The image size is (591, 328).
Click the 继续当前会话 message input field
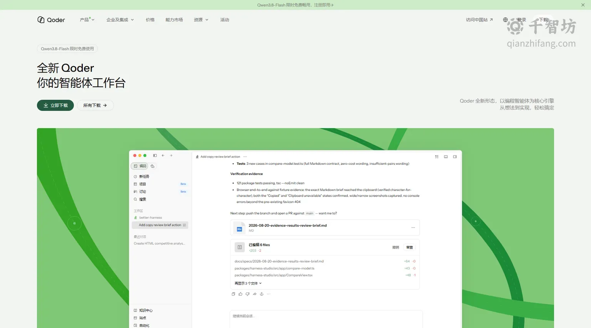[326, 319]
